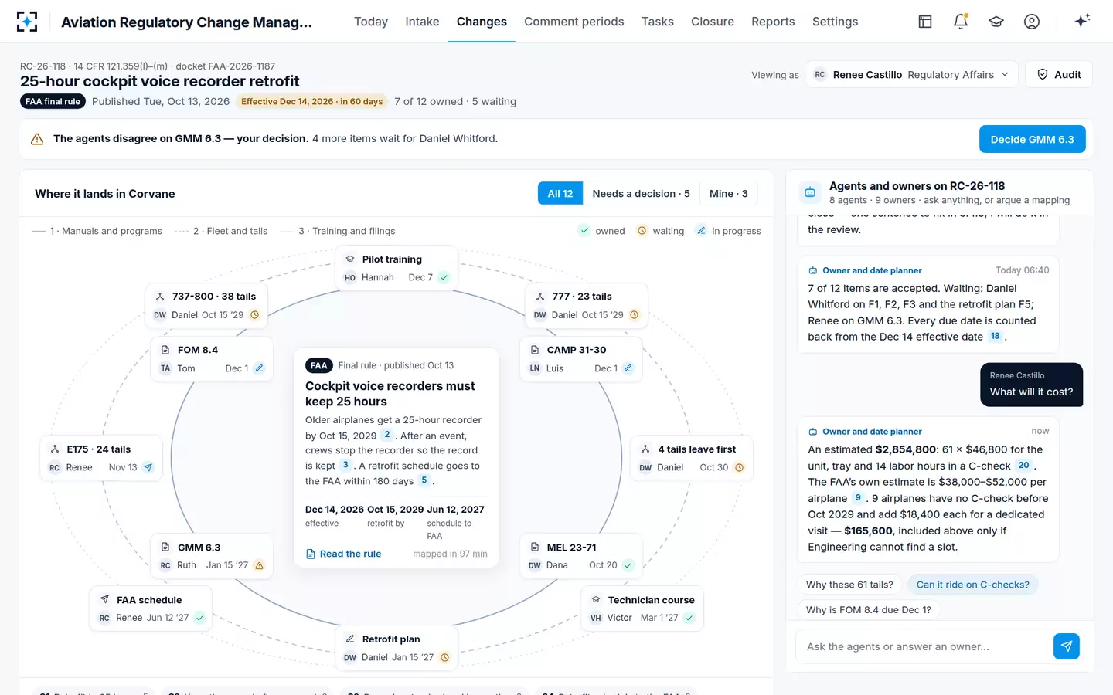Click the app logo icon
1113x695 pixels.
27,22
